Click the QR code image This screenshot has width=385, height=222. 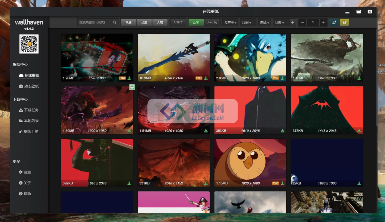point(29,44)
